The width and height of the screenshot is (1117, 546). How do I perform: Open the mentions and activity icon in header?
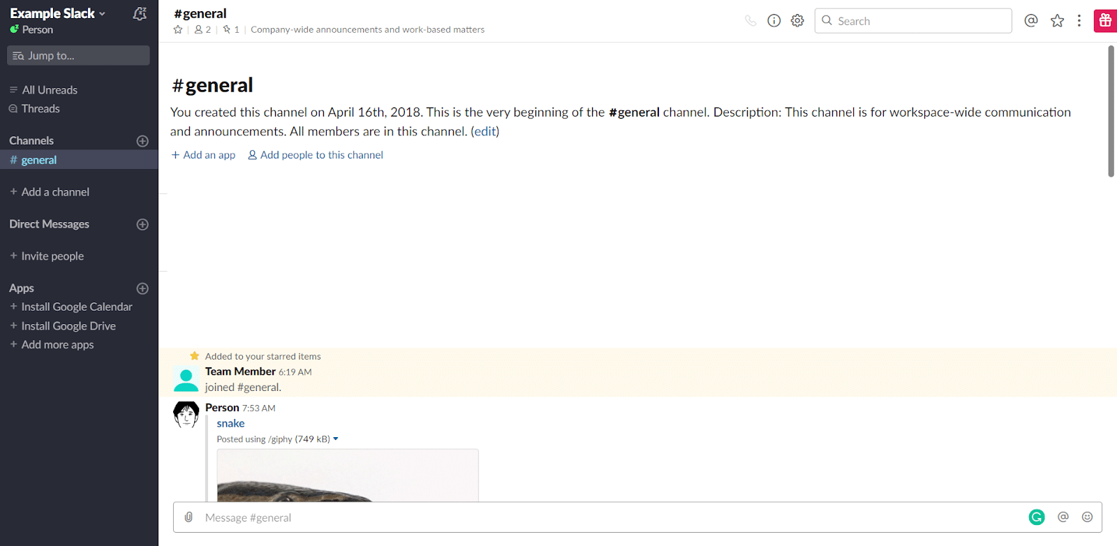(1030, 21)
